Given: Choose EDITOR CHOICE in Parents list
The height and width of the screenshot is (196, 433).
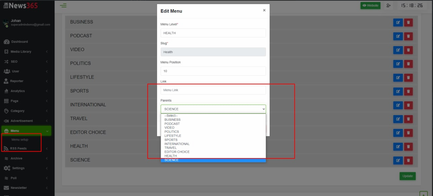Looking at the screenshot, I should click(x=213, y=152).
